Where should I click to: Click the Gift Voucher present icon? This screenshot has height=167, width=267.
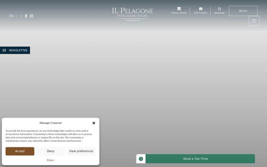coord(201,9)
